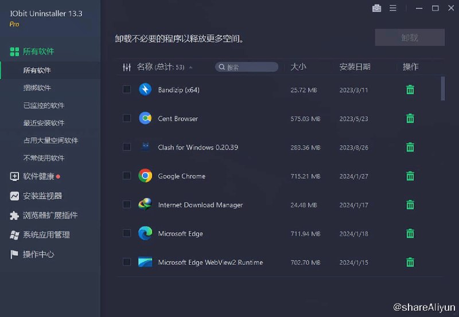Click the vertical scrollbar of software list
The image size is (459, 317).
coord(443,88)
